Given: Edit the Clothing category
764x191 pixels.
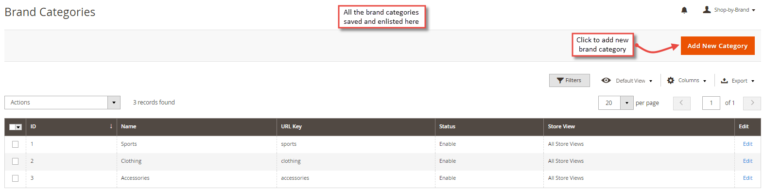Looking at the screenshot, I should pyautogui.click(x=747, y=161).
